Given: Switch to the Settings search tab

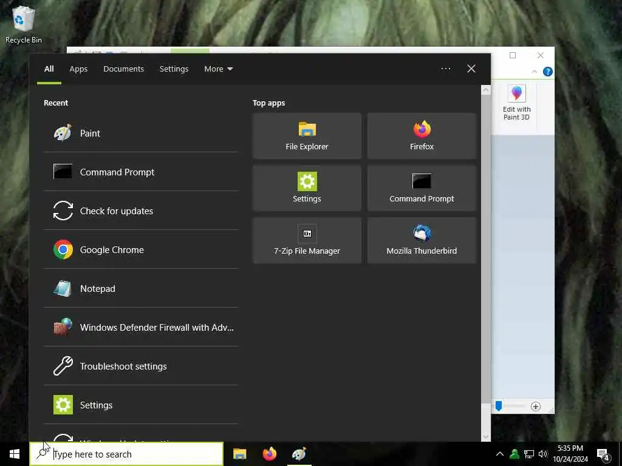Looking at the screenshot, I should 174,69.
